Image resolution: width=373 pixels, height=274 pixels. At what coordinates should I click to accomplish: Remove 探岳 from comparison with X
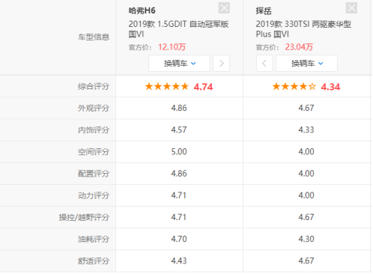[351, 8]
